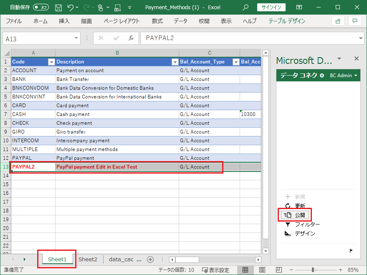Toggle touch/mouse mode icon

(100, 8)
